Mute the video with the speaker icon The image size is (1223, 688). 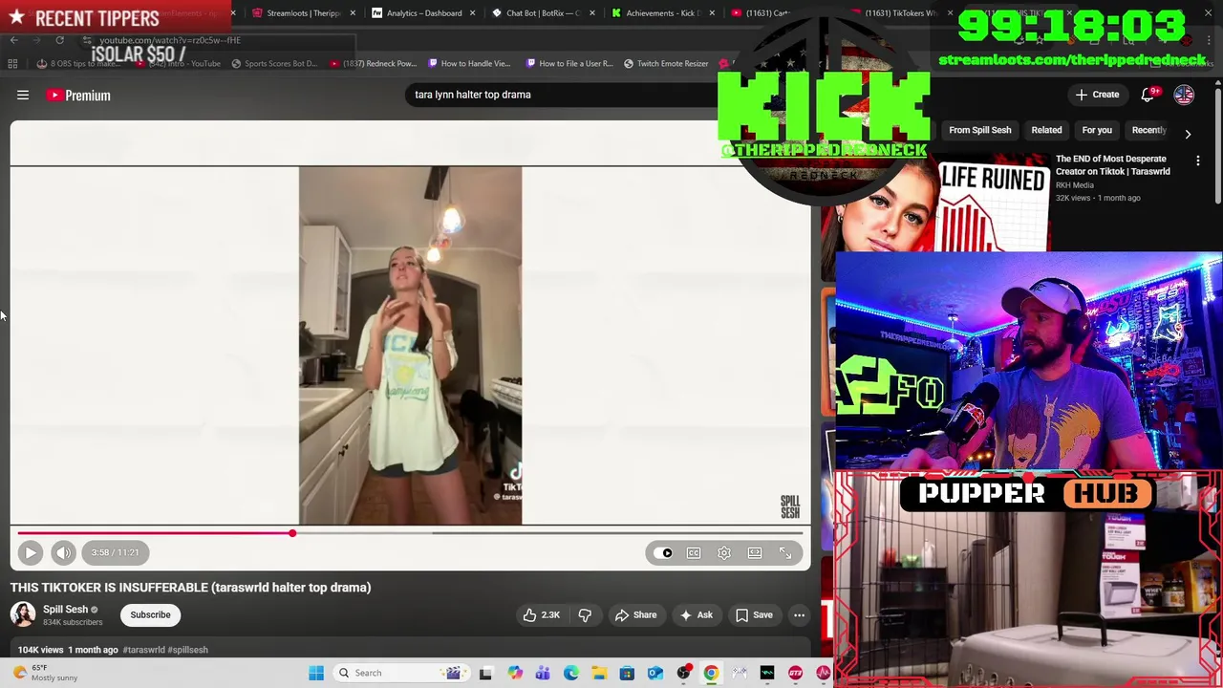(63, 552)
